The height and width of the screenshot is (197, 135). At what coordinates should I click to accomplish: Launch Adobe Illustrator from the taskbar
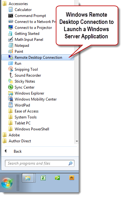click(72, 178)
